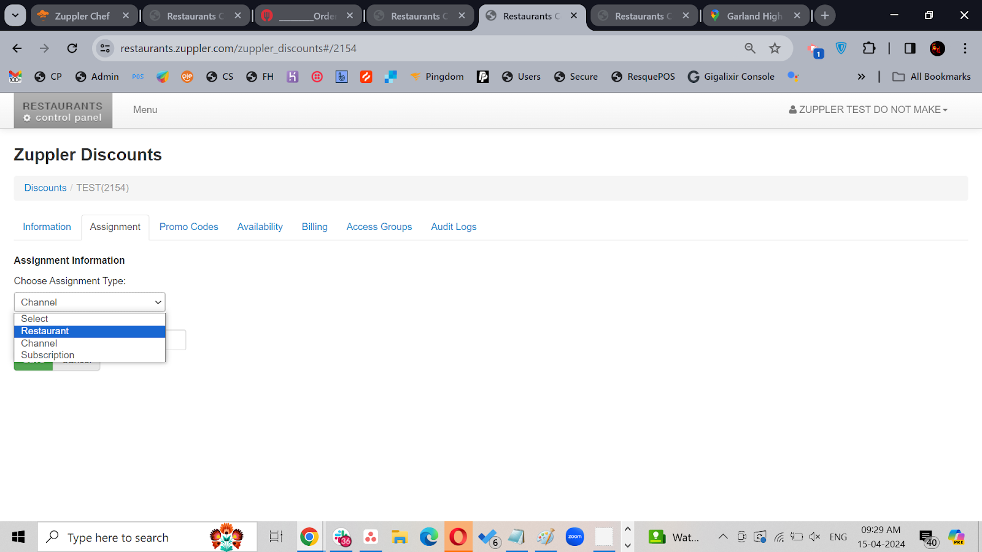The image size is (982, 552).
Task: Switch the ENG input language indicator
Action: click(x=838, y=537)
